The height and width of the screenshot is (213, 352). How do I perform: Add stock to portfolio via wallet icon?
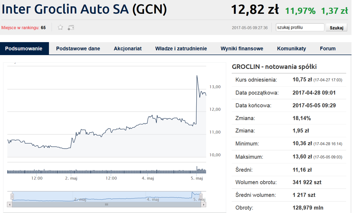point(71,28)
